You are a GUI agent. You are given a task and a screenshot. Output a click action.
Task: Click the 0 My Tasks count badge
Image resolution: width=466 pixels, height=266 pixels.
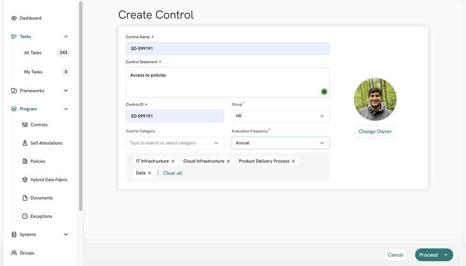tap(66, 72)
